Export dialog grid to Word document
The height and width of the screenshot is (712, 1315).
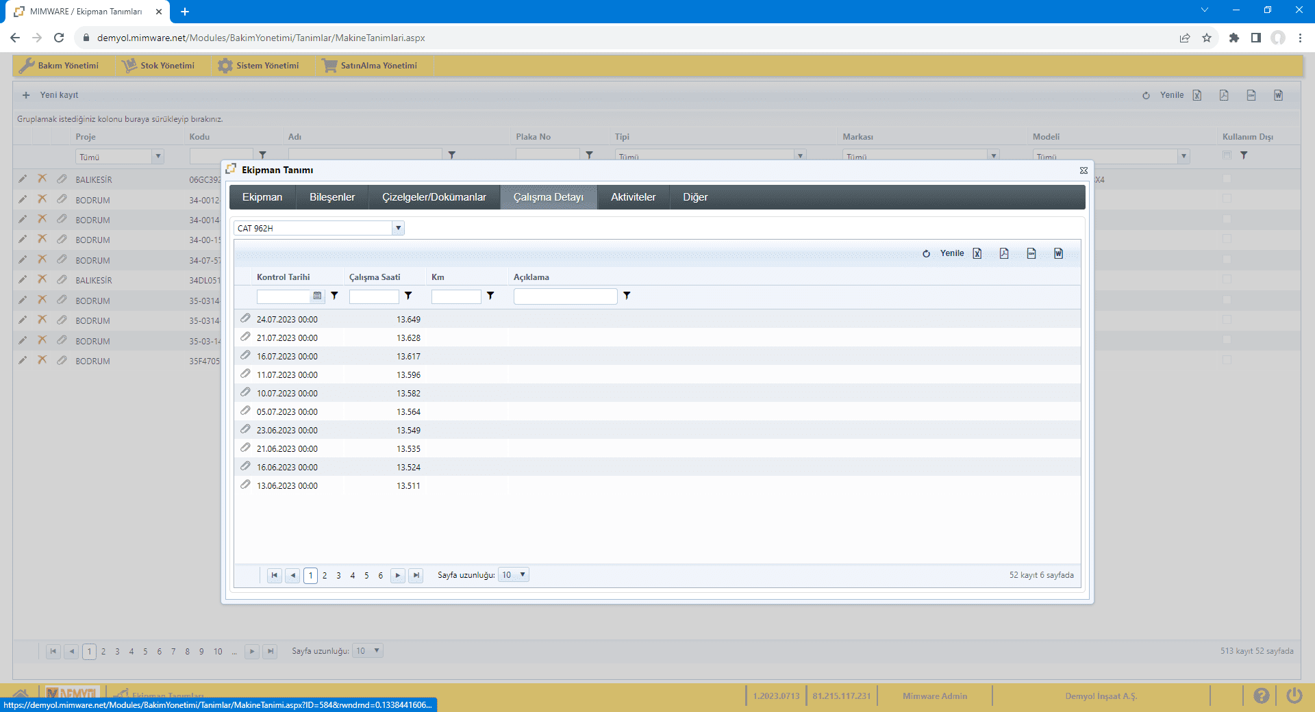tap(1058, 253)
